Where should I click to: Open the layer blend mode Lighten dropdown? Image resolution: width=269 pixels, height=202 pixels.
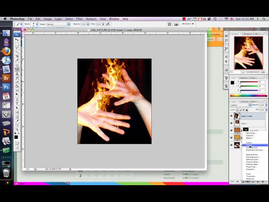pos(240,105)
